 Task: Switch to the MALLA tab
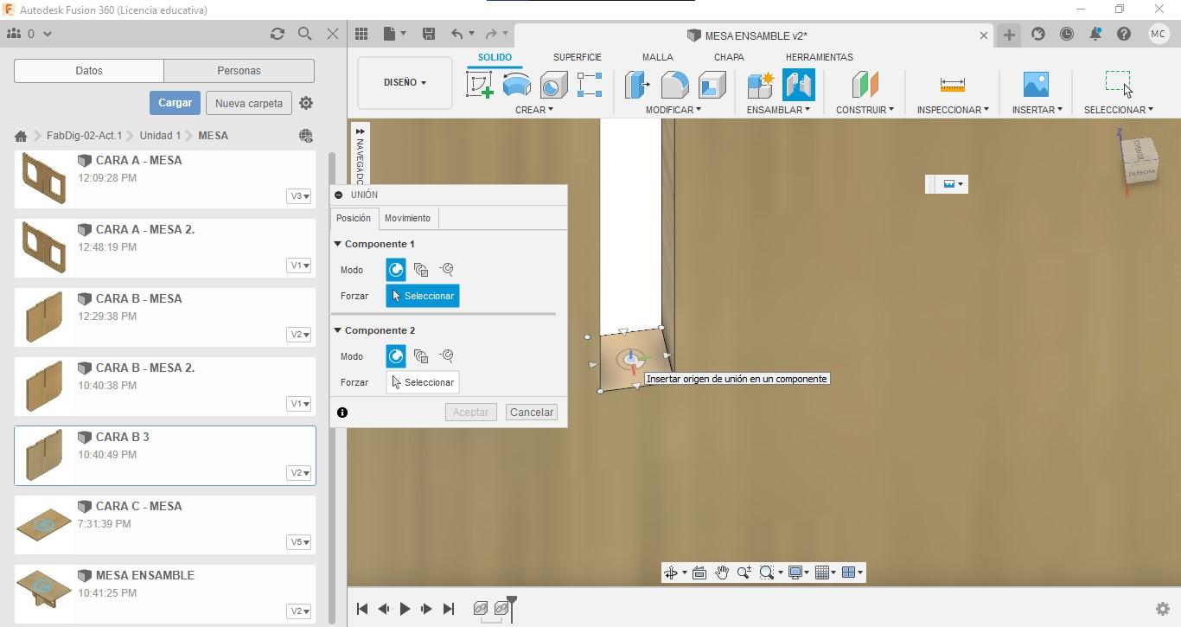click(x=658, y=57)
